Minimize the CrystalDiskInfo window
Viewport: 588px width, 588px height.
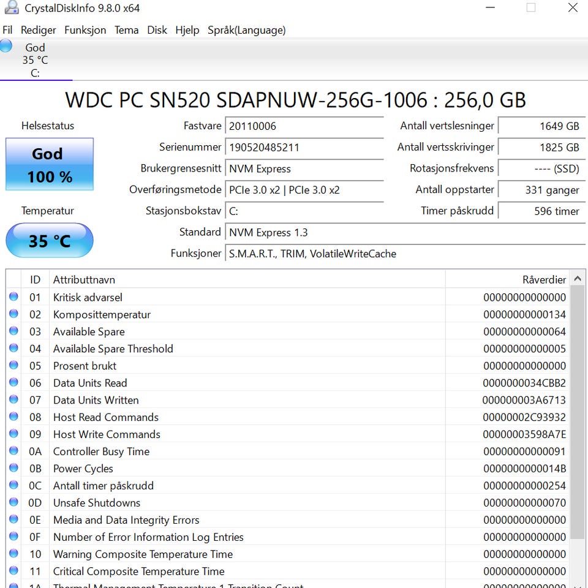[490, 7]
